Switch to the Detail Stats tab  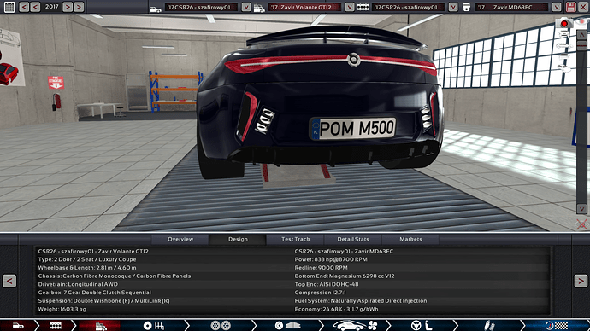click(x=353, y=239)
